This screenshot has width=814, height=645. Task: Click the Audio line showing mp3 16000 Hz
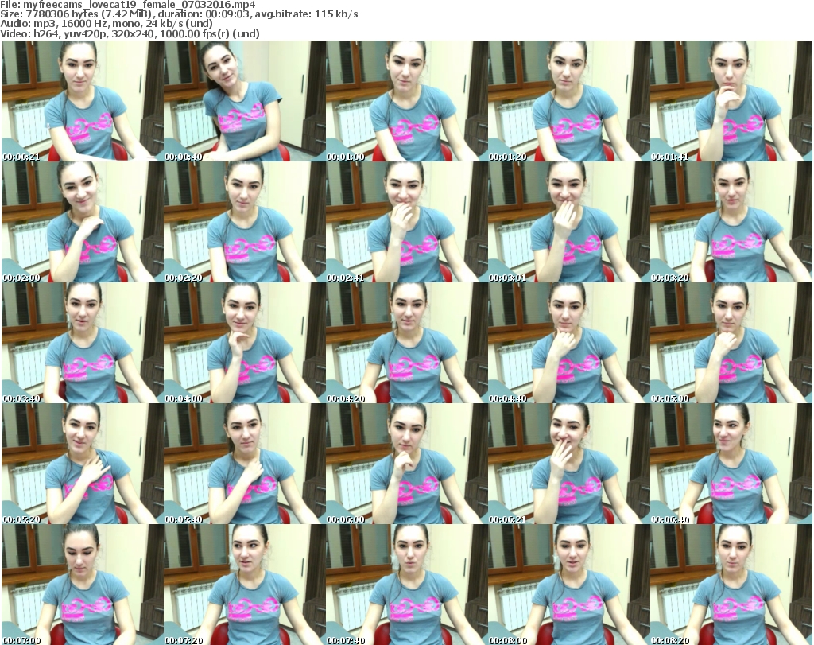[107, 24]
